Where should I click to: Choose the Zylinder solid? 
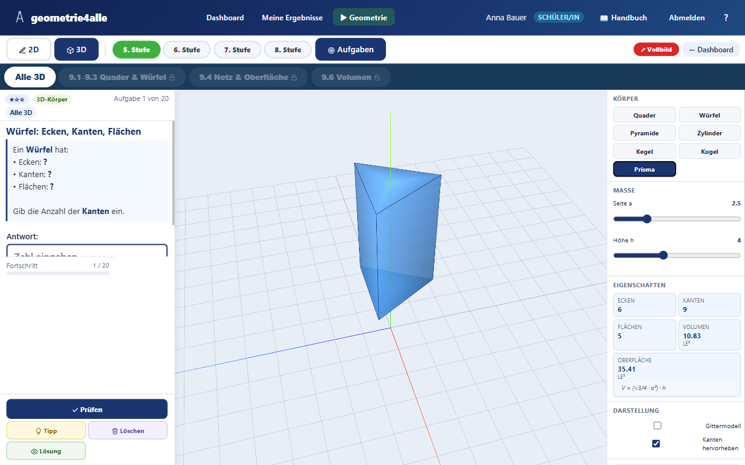709,133
